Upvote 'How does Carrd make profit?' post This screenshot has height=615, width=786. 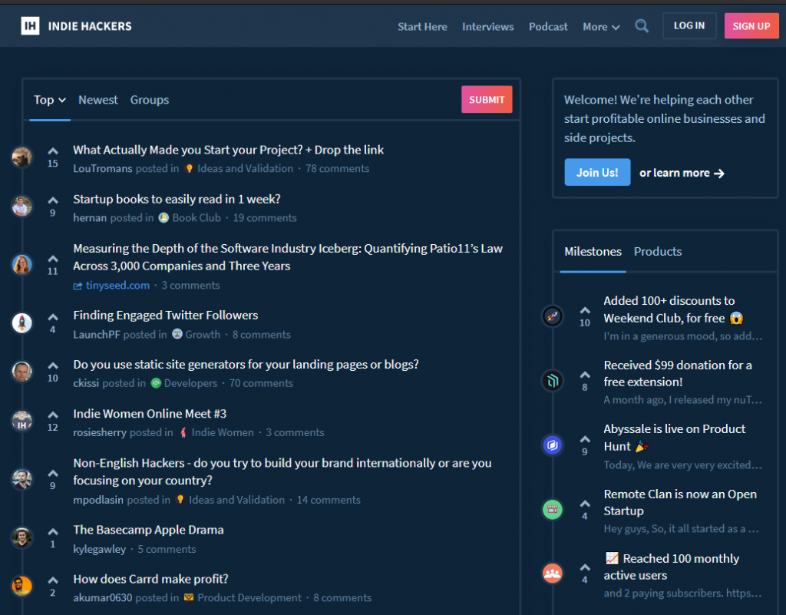[x=53, y=580]
